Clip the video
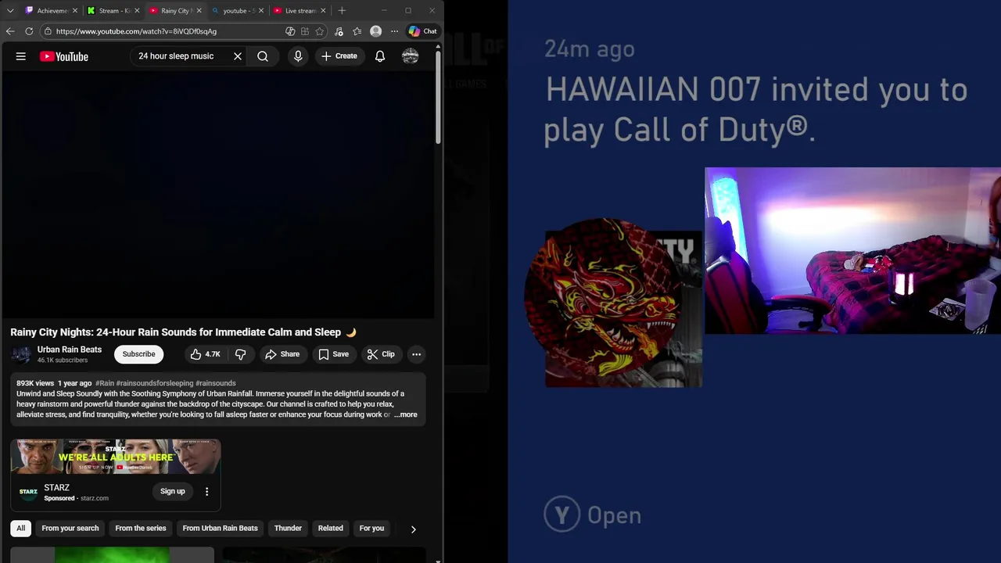1001x563 pixels. [x=381, y=354]
